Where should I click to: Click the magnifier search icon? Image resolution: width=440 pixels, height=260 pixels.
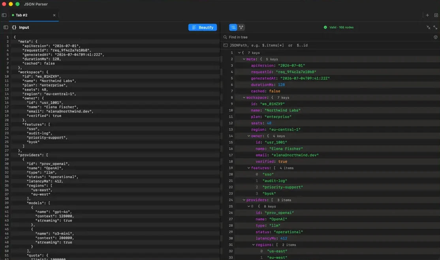point(225,37)
